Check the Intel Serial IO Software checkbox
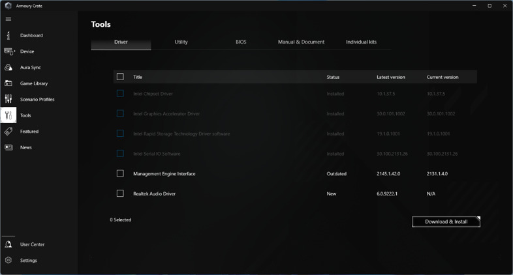The image size is (513, 275). pyautogui.click(x=120, y=154)
